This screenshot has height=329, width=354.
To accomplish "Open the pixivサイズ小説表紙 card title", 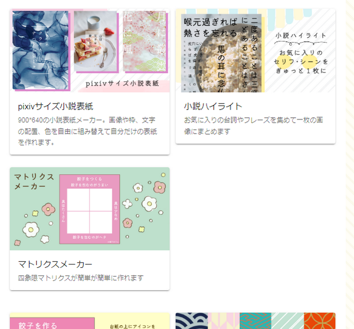I will (55, 106).
